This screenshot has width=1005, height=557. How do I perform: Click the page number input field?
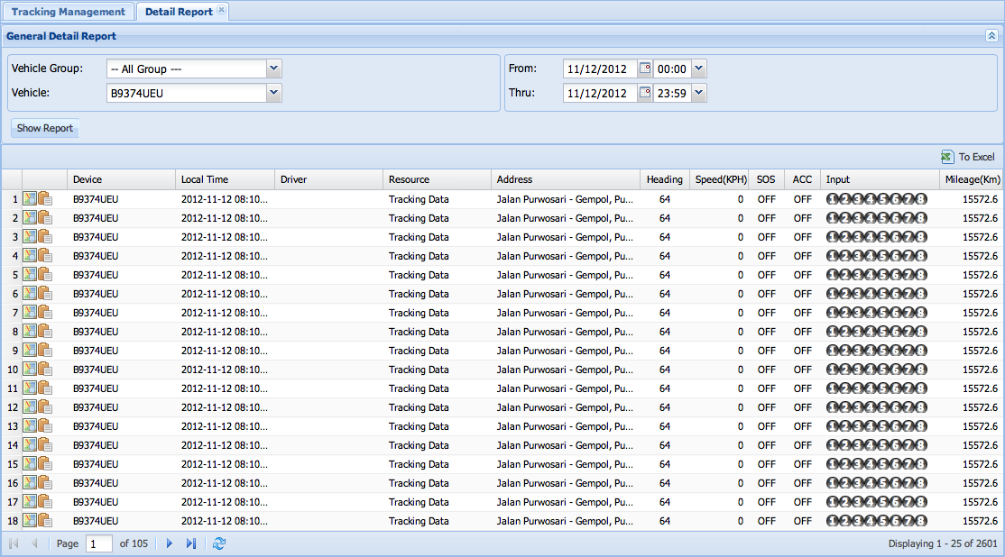pyautogui.click(x=99, y=543)
